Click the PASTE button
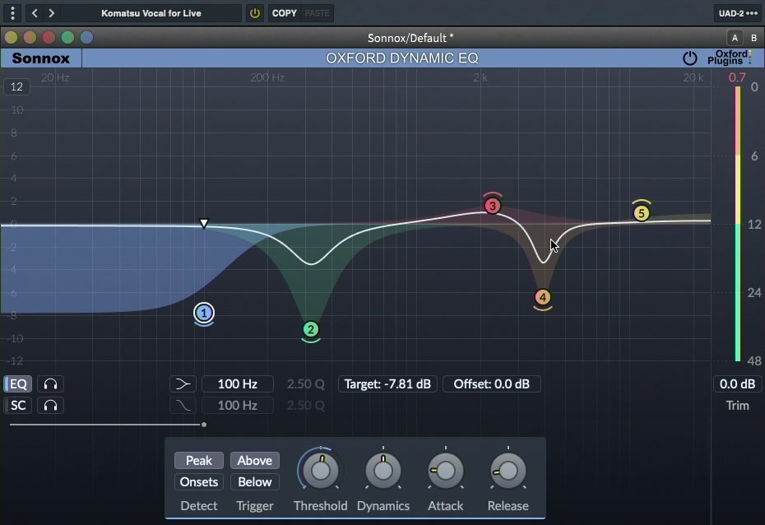The width and height of the screenshot is (765, 525). [x=318, y=13]
